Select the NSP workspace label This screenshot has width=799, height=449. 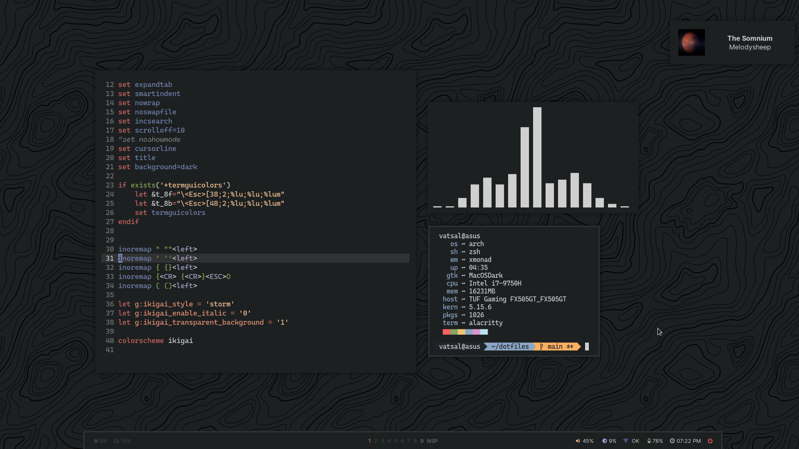432,441
